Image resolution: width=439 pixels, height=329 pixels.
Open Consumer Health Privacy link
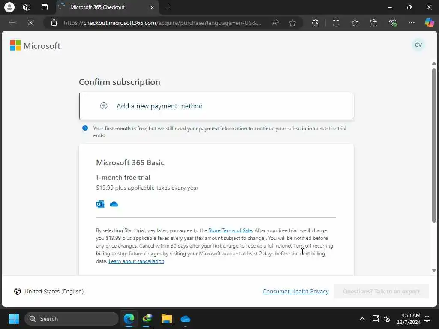pos(295,291)
